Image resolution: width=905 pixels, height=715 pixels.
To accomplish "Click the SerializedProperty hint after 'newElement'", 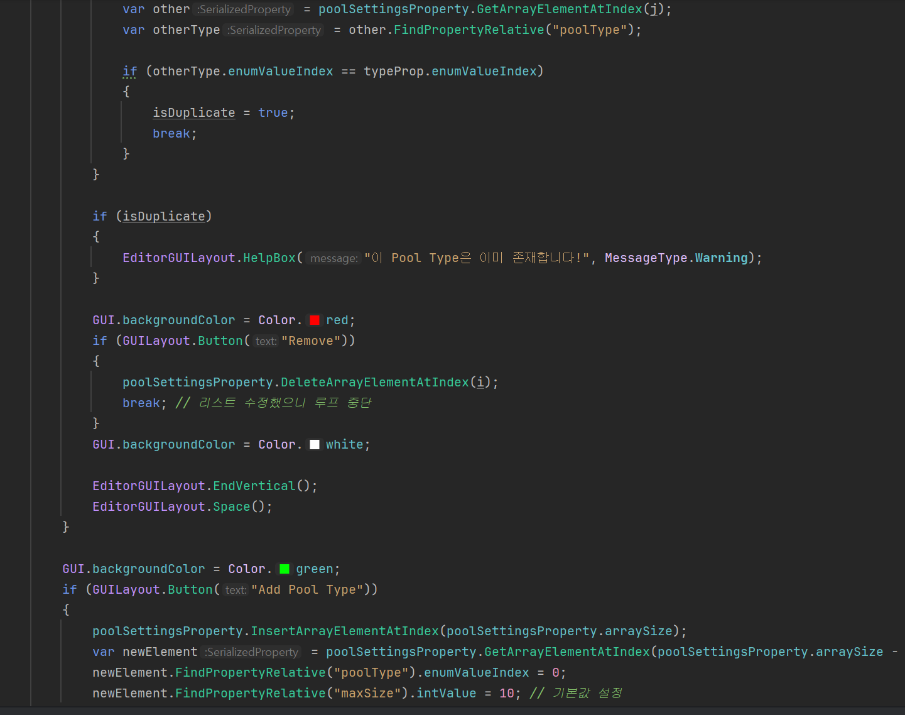I will [x=251, y=652].
